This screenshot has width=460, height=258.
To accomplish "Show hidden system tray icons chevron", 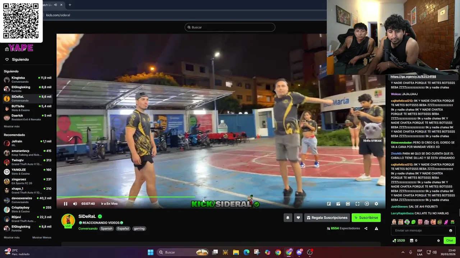I will click(402, 252).
